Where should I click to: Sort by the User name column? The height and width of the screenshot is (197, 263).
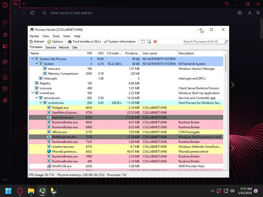(x=159, y=53)
